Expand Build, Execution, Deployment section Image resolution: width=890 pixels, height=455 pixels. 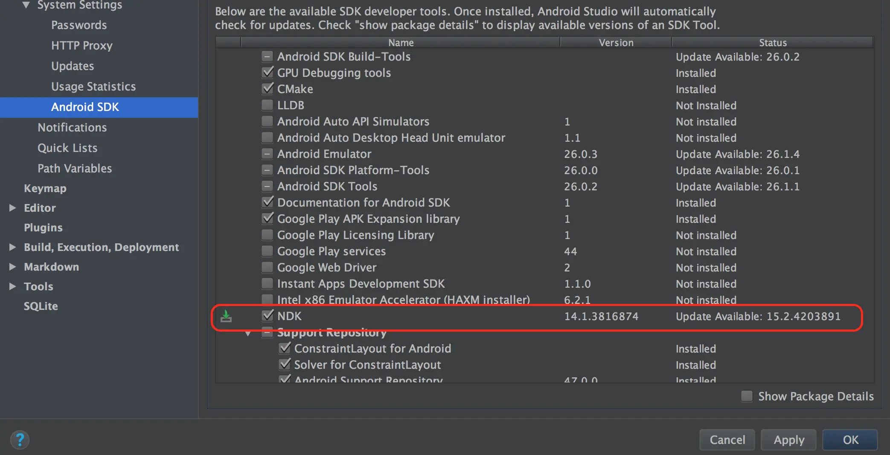(x=13, y=247)
